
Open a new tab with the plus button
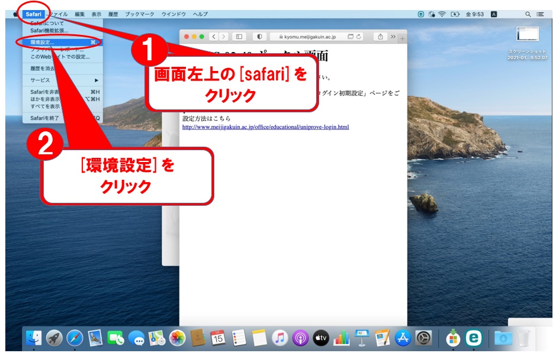coord(402,38)
